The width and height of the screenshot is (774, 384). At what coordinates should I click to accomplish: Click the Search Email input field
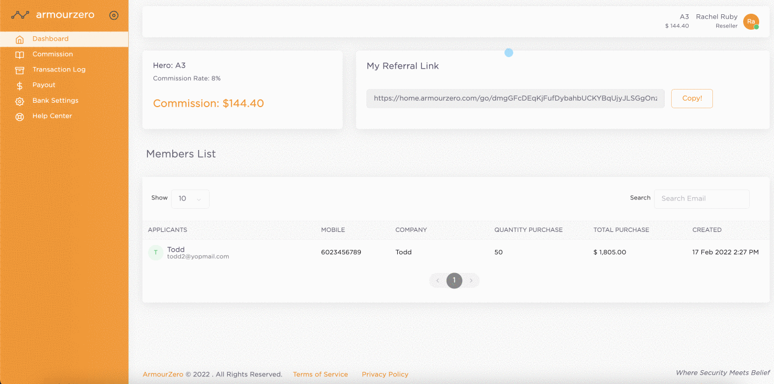pyautogui.click(x=701, y=199)
